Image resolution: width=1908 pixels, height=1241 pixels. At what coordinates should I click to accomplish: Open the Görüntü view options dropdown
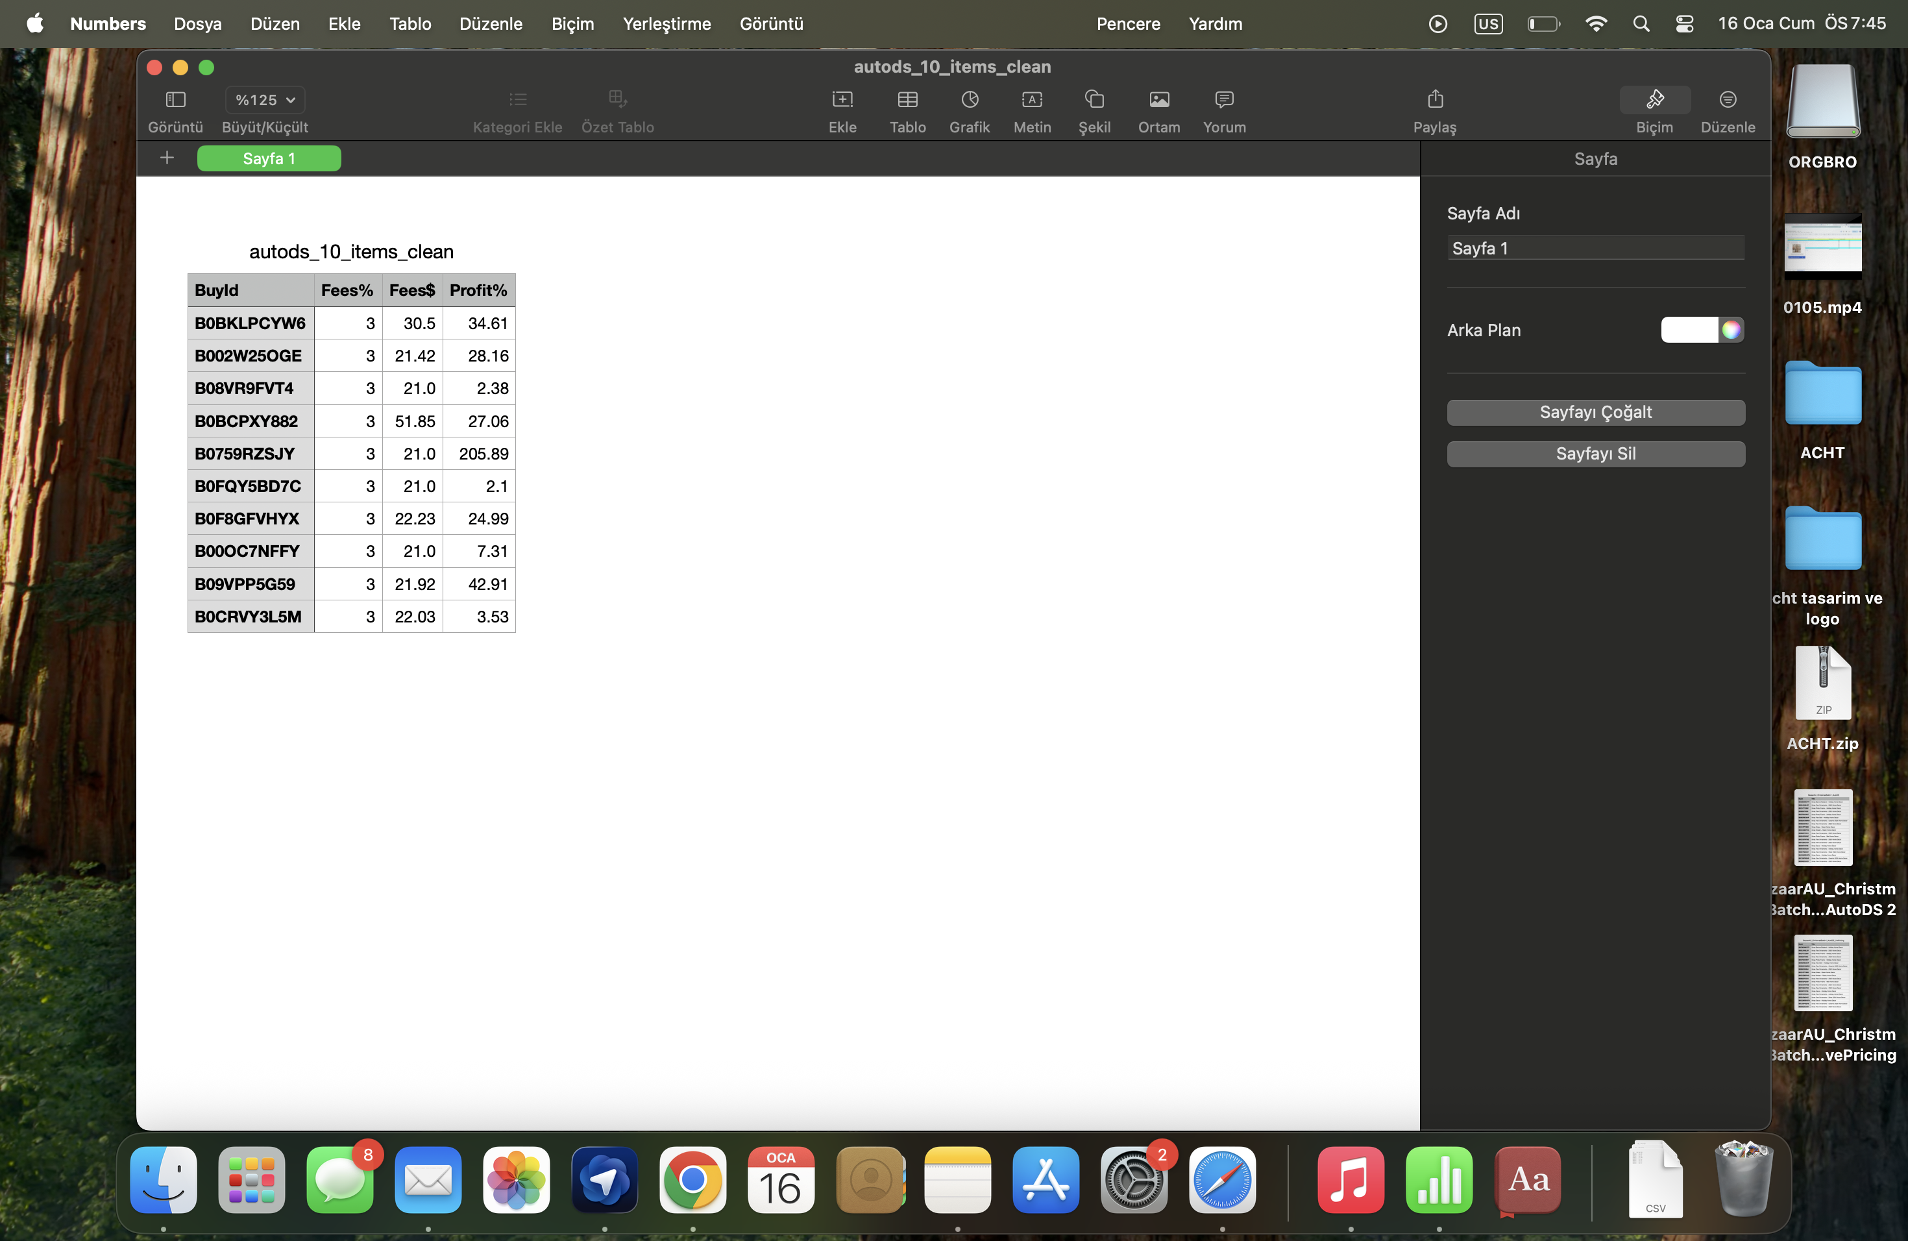176,99
